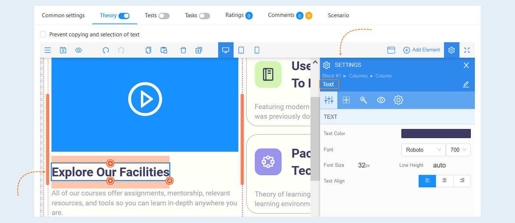Viewport: 515px width, 223px height.
Task: Toggle the Theory switch
Action: (124, 16)
